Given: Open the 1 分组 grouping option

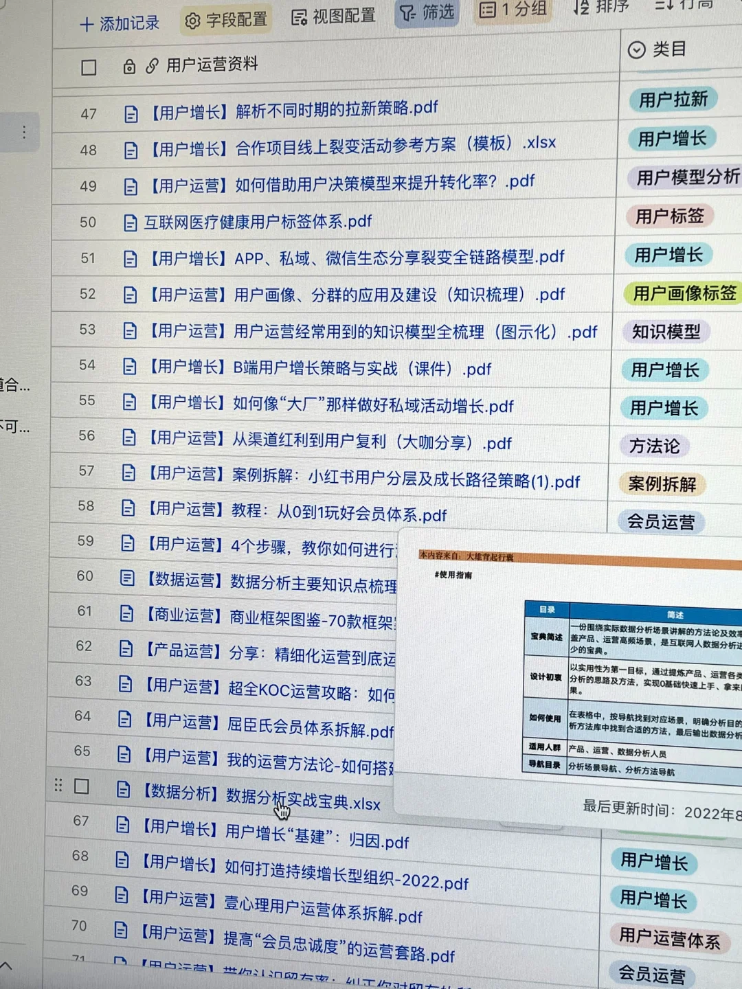Looking at the screenshot, I should click(x=513, y=10).
